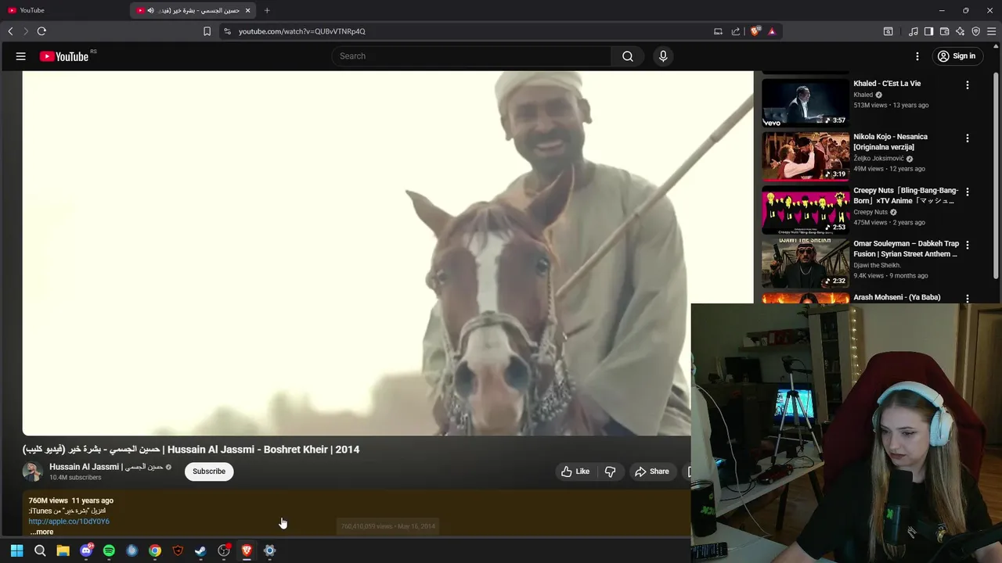
Task: Open Brave Wallet icon
Action: click(x=945, y=31)
